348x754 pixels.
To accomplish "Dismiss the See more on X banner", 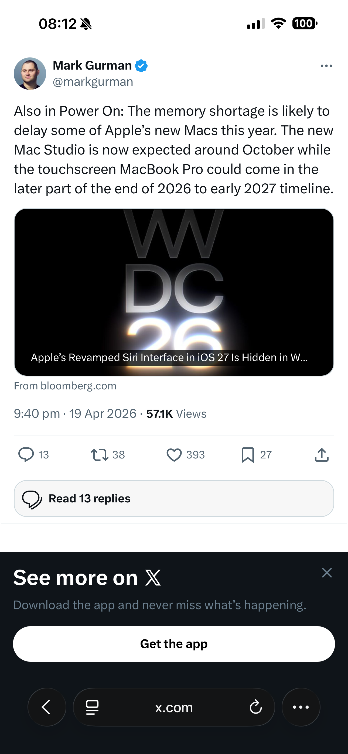I will point(327,573).
